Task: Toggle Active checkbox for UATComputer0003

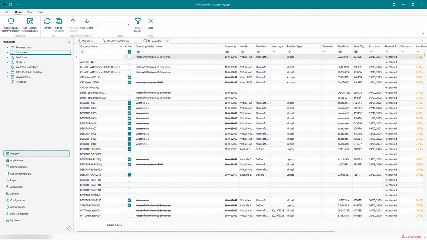Action: (129, 211)
